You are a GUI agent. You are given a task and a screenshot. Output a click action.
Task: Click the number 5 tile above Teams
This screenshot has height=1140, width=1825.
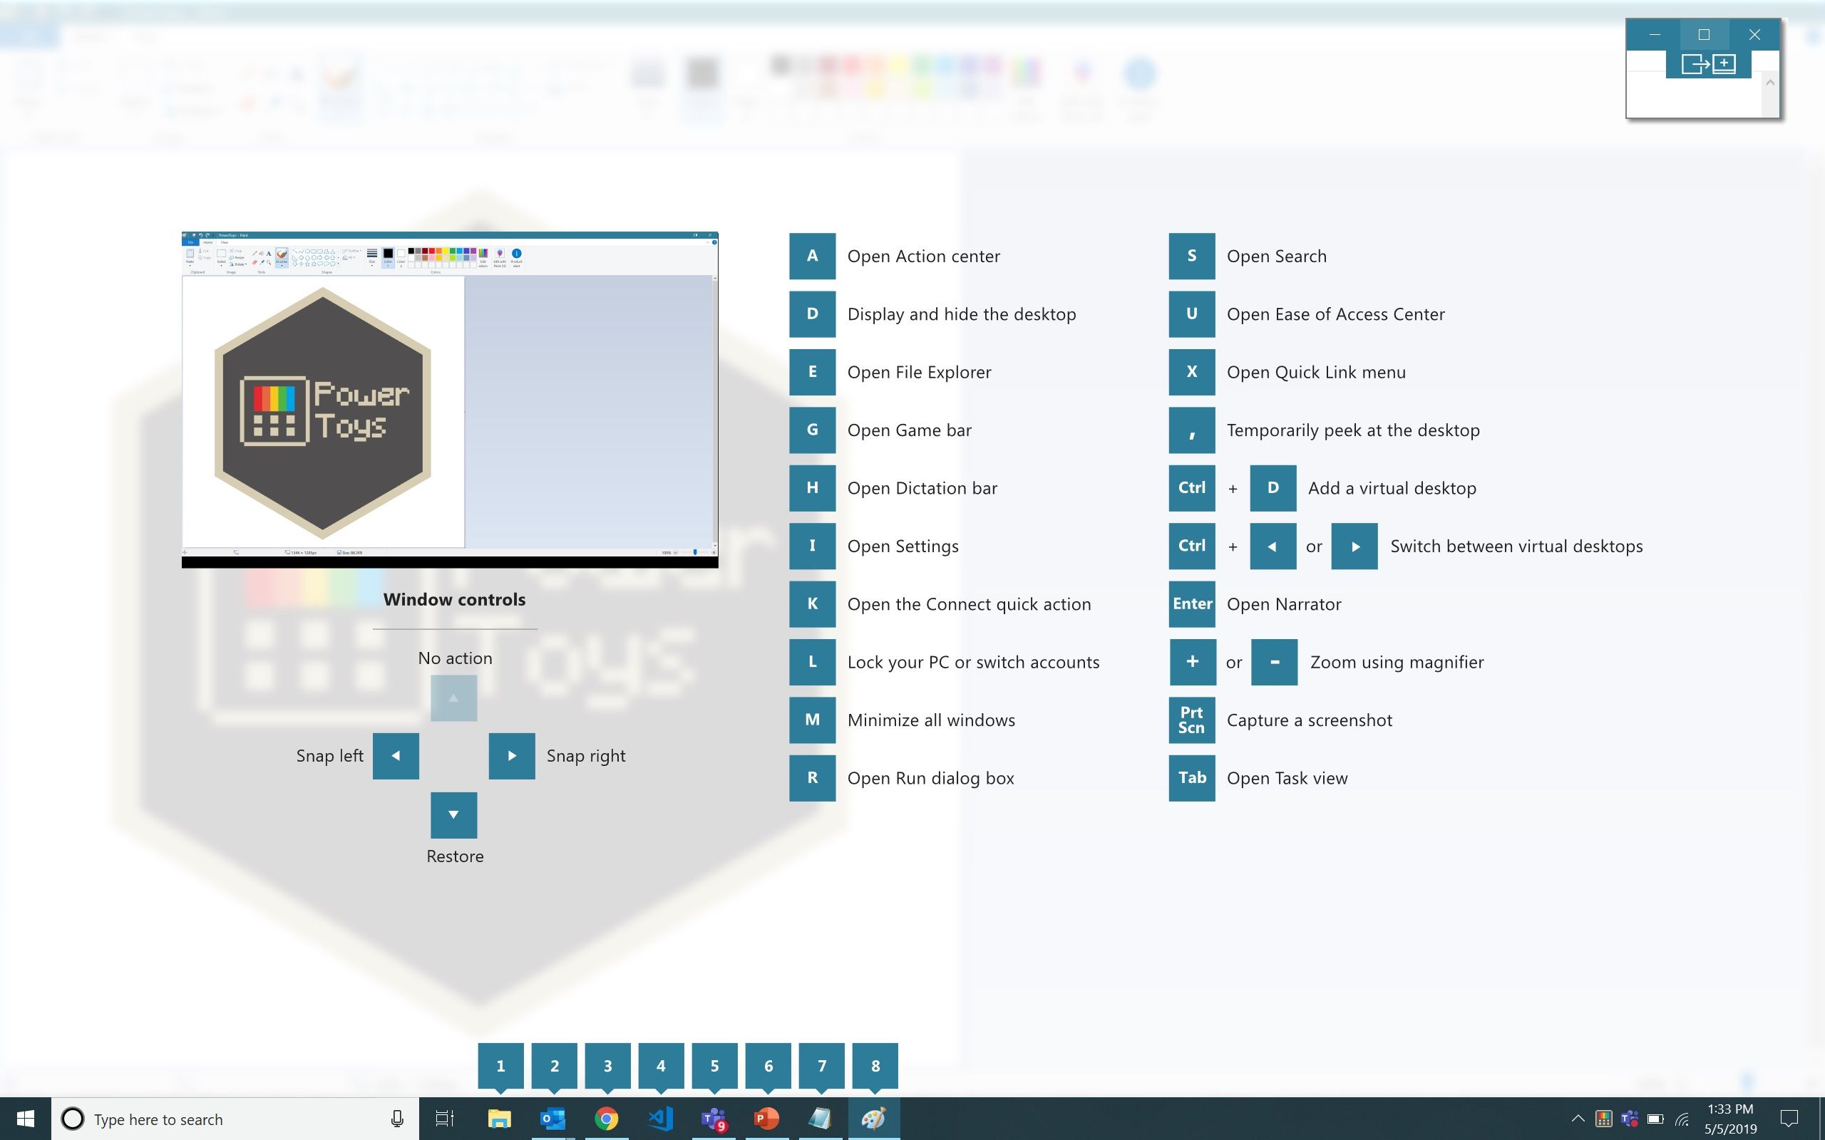point(715,1066)
